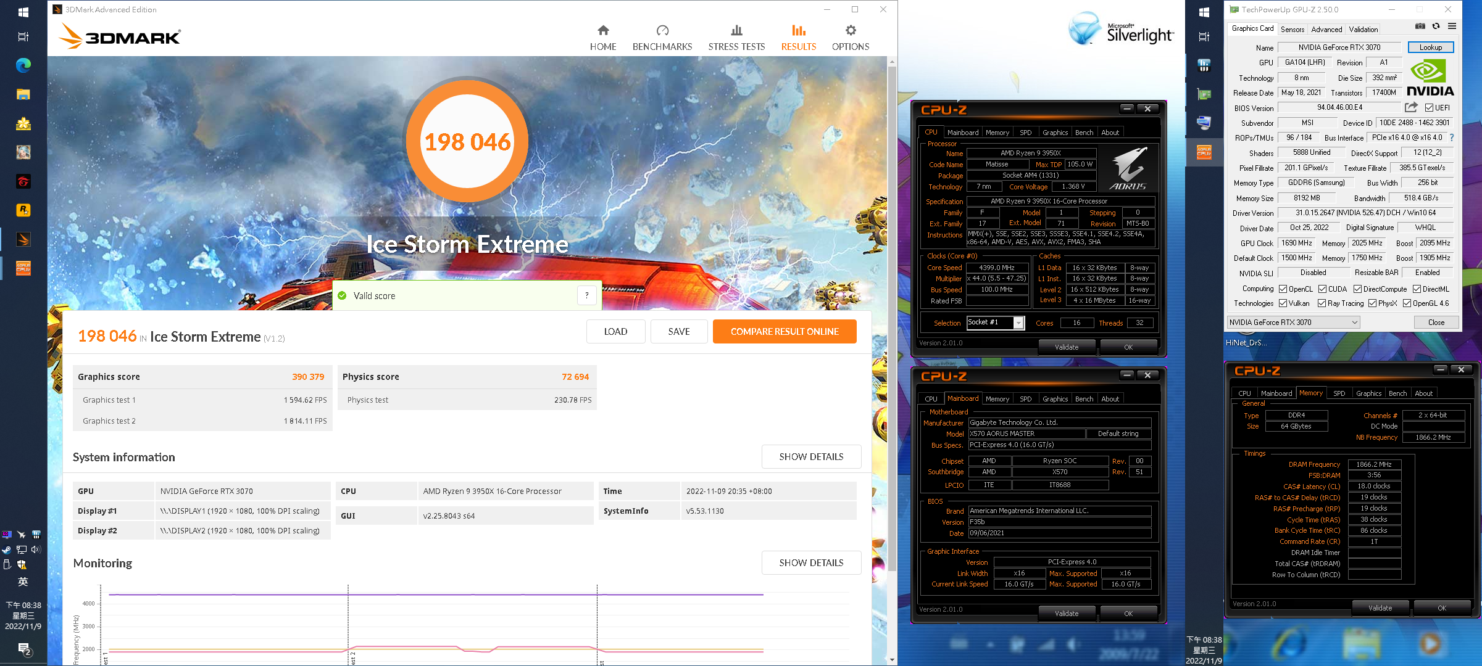Viewport: 1482px width, 666px height.
Task: Click the Lookup button in GPU-Z
Action: point(1430,47)
